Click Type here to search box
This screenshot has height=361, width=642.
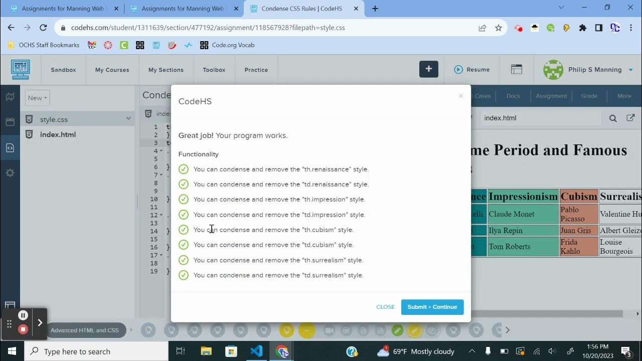click(x=96, y=351)
